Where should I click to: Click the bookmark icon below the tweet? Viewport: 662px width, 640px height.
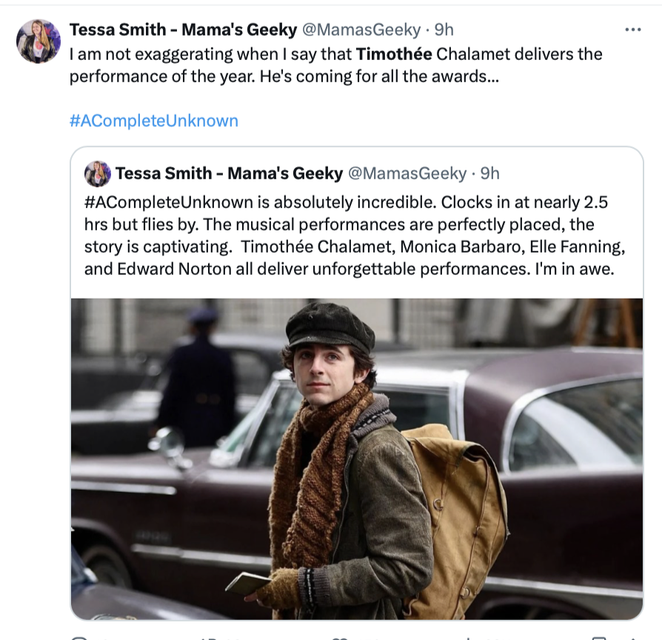(x=598, y=638)
